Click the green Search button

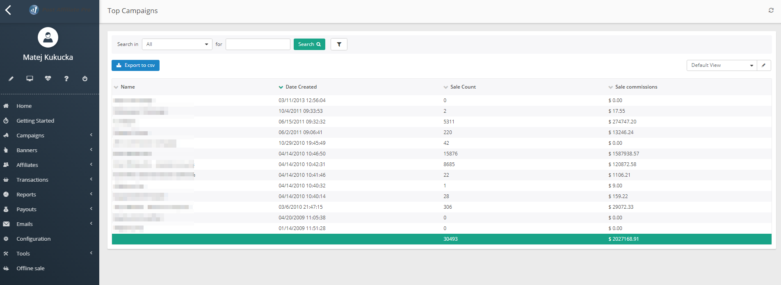tap(309, 44)
